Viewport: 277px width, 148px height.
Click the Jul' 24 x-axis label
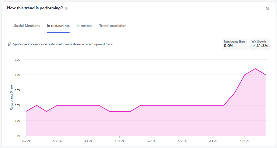coord(88,141)
